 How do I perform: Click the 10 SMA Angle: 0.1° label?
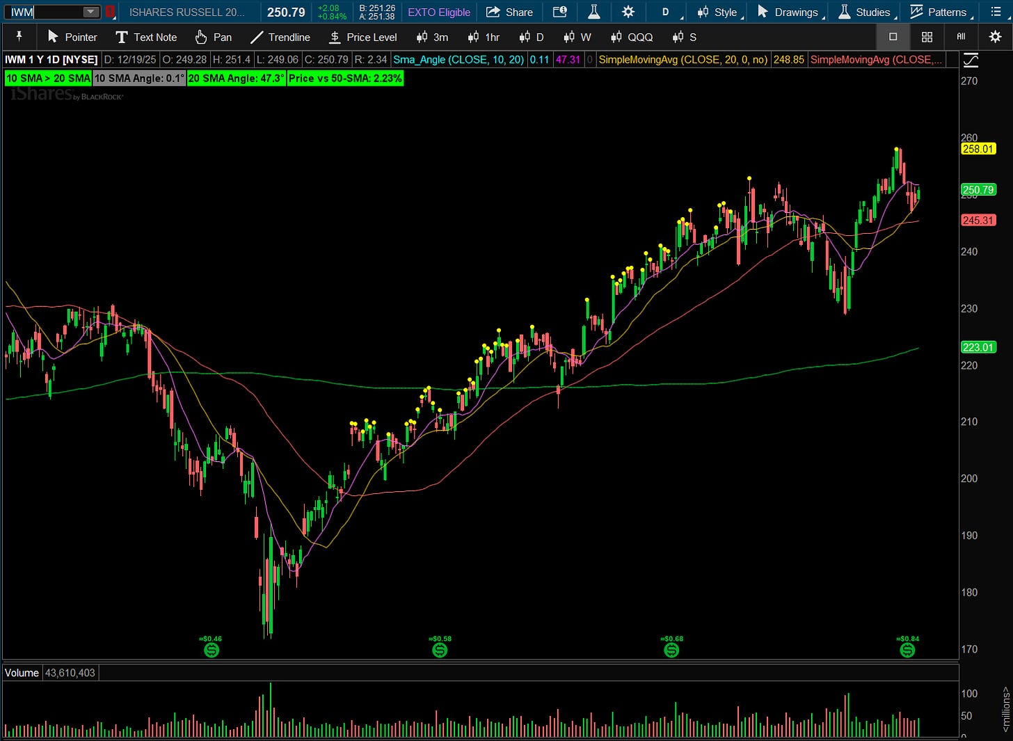click(x=139, y=78)
